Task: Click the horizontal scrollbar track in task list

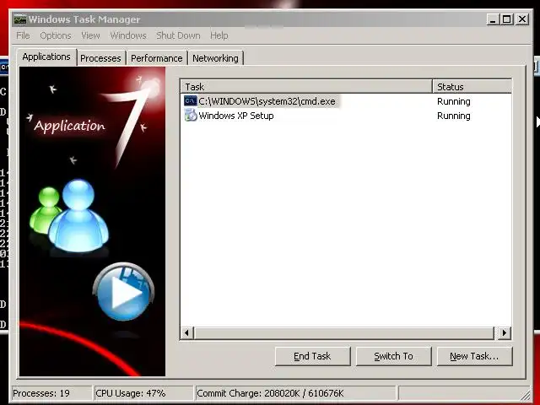Action: (344, 332)
